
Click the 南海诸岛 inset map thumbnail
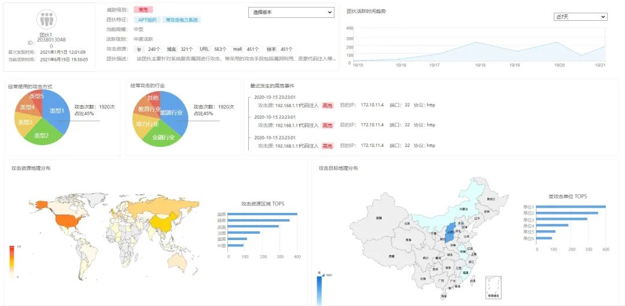[493, 286]
